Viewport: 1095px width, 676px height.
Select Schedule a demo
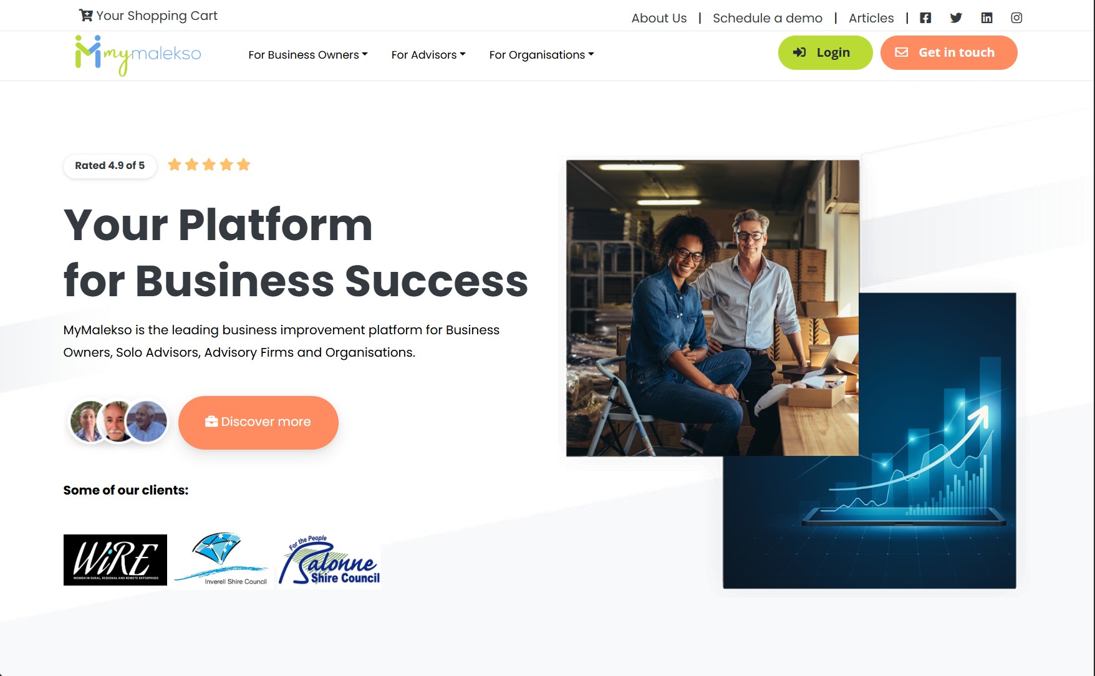768,18
